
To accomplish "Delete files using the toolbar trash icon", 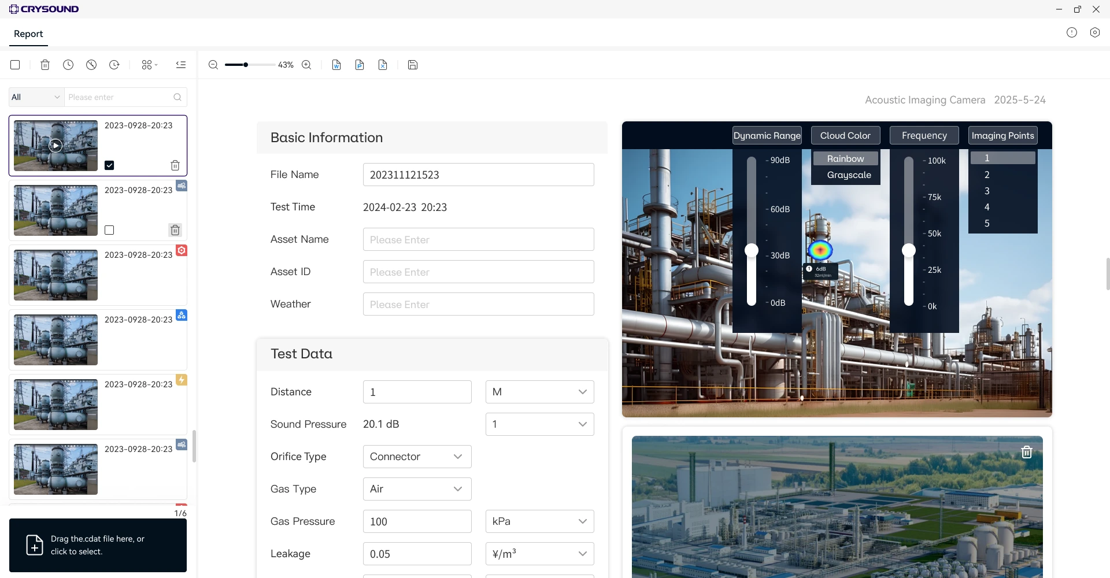I will (x=45, y=65).
